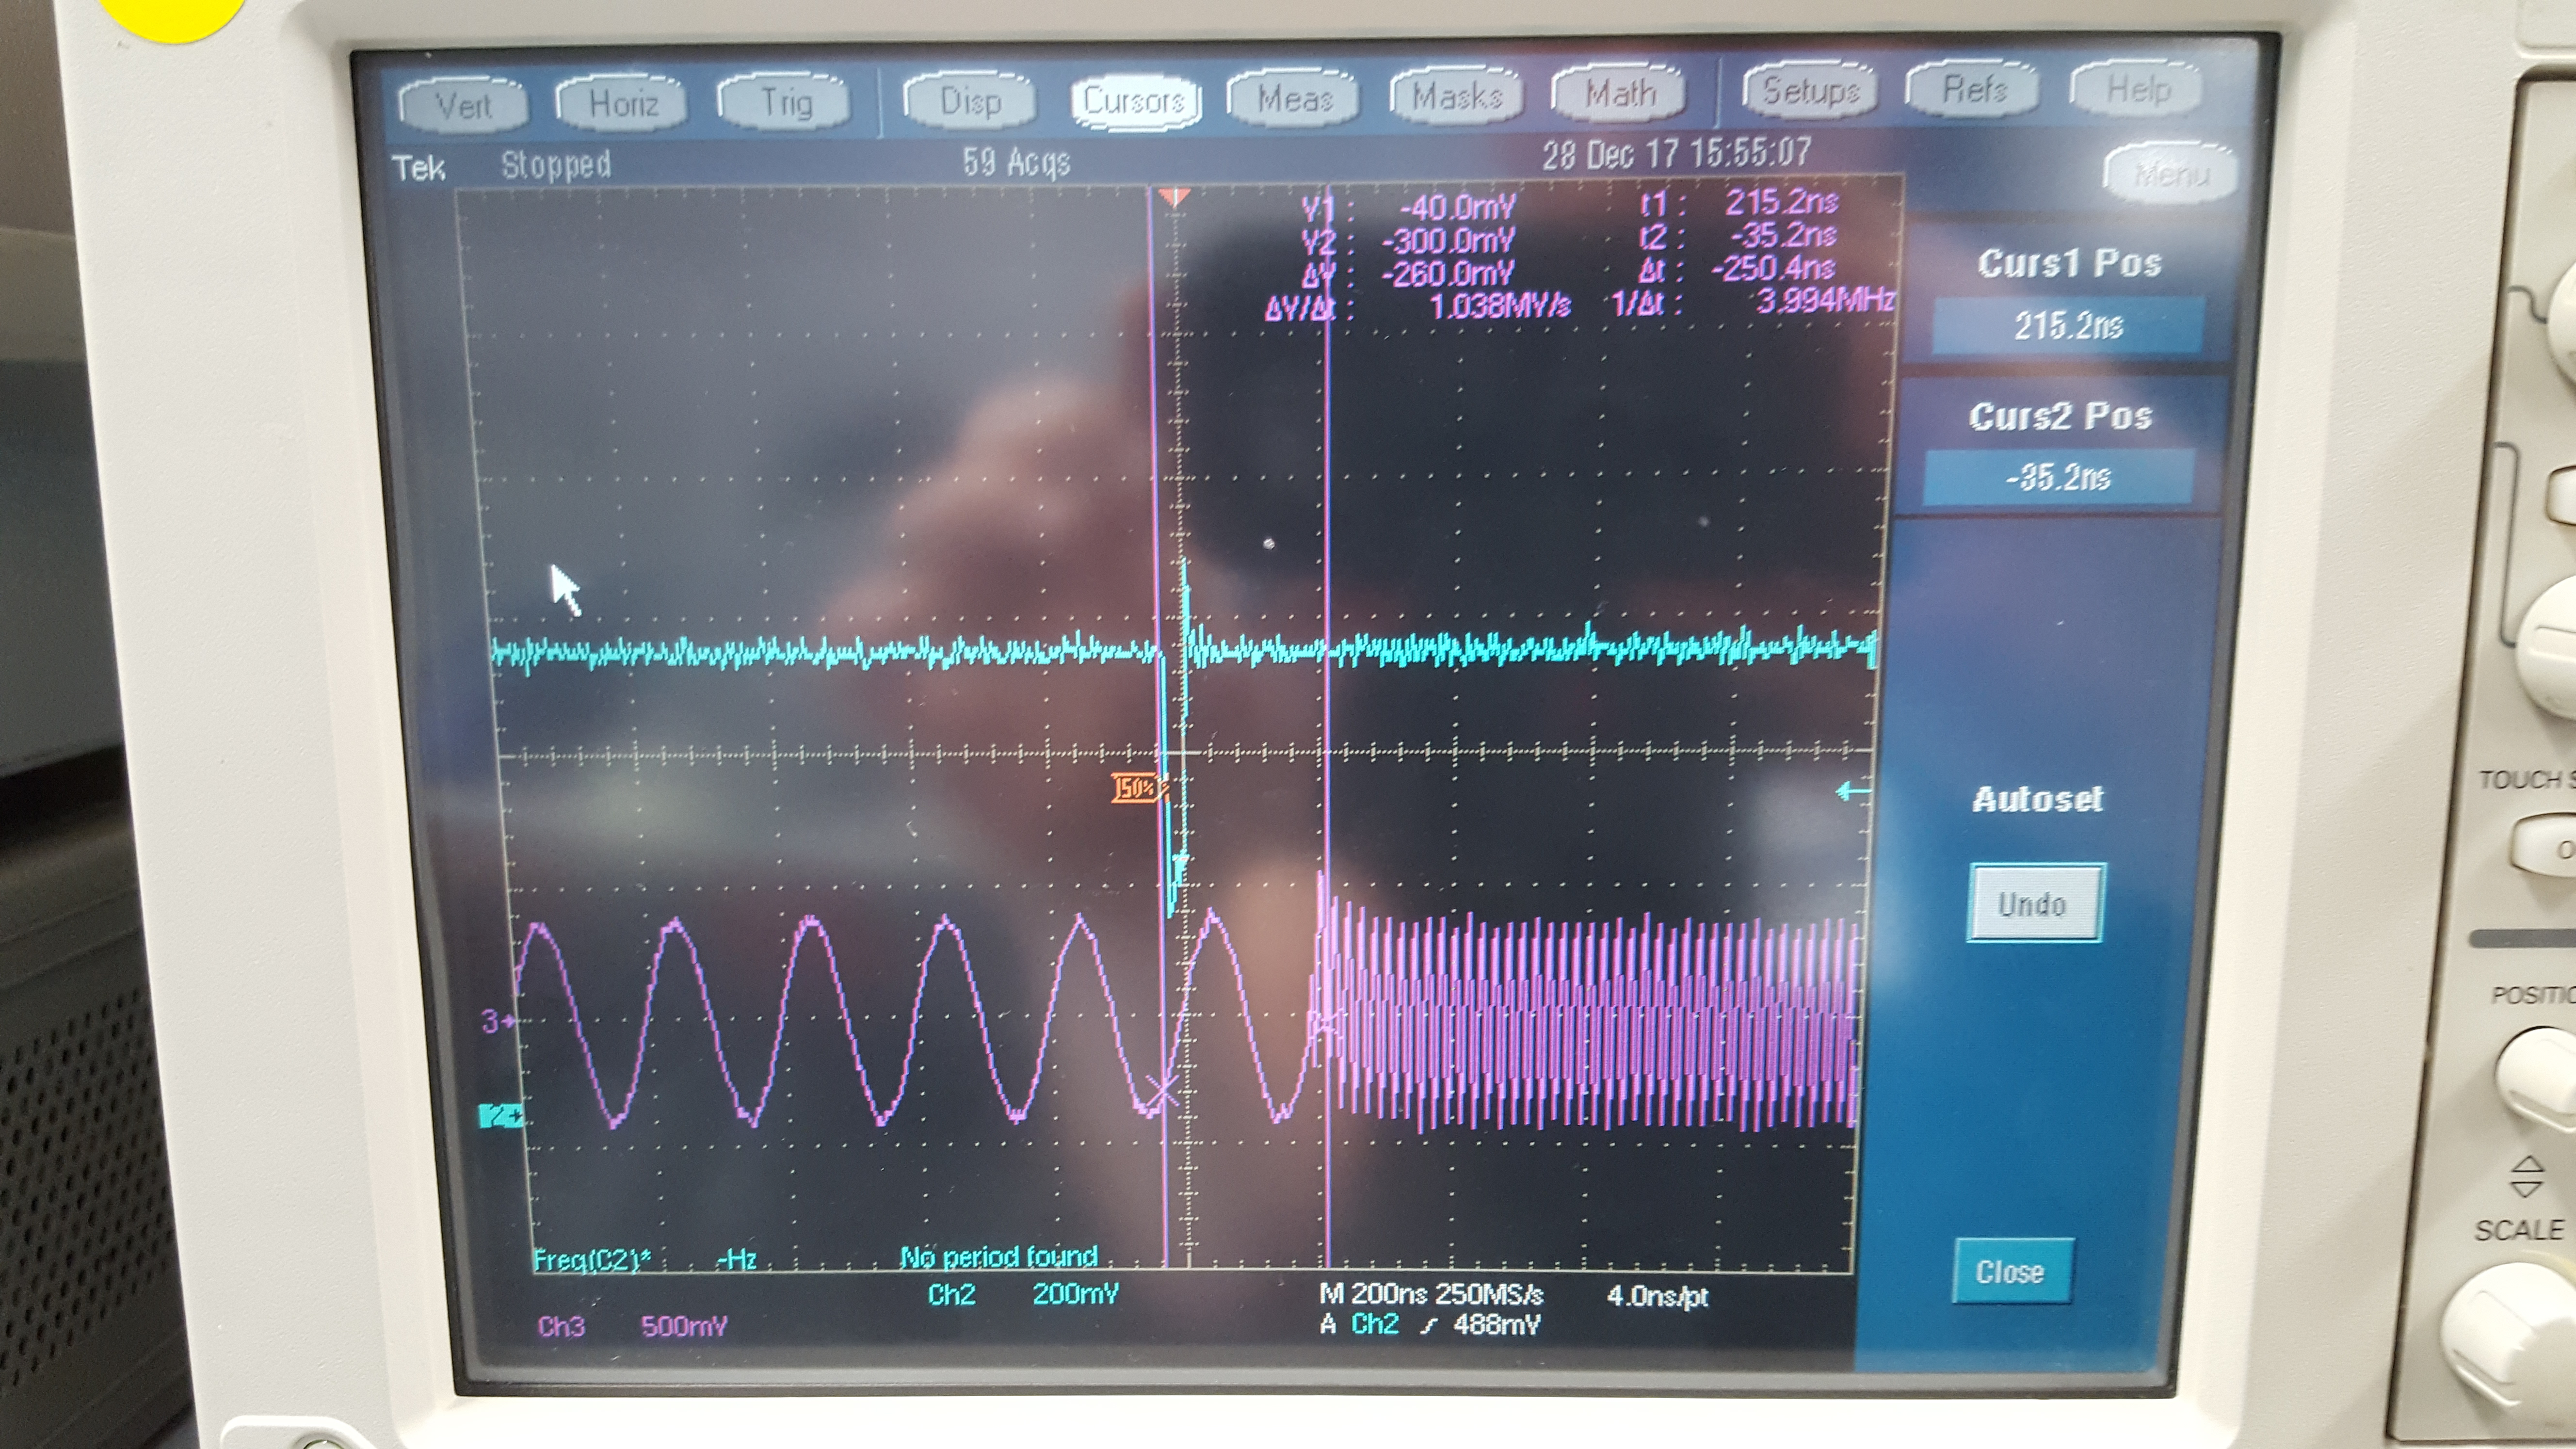Click the t2 -35.2ns readout

click(1738, 236)
